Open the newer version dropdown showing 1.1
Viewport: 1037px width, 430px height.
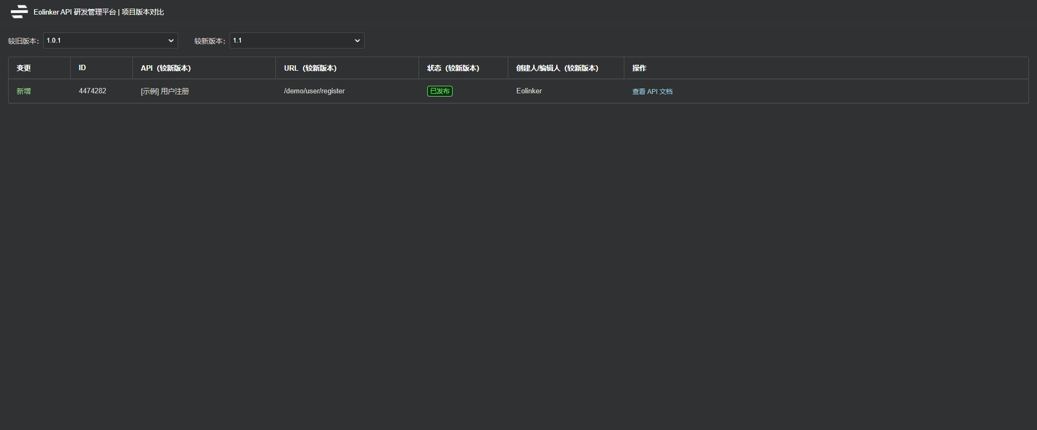click(297, 40)
